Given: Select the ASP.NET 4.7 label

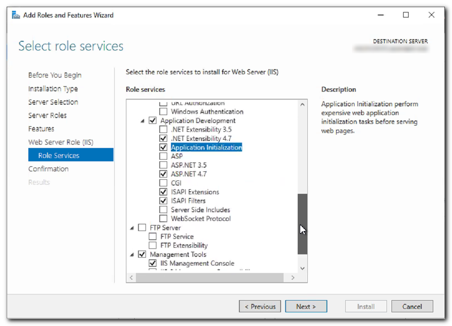Looking at the screenshot, I should pos(189,174).
